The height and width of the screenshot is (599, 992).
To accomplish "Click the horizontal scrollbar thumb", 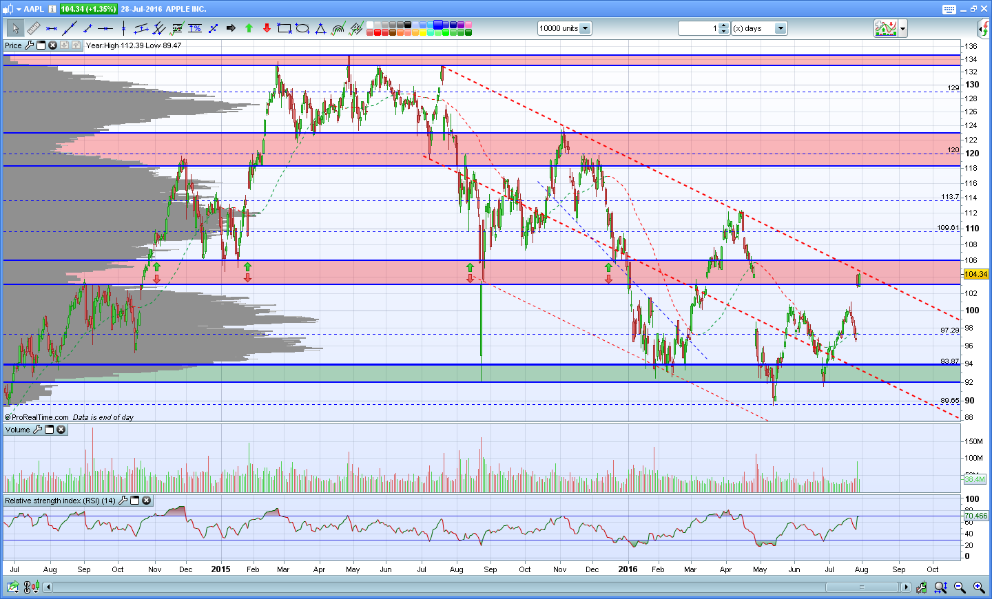I will coord(862,587).
